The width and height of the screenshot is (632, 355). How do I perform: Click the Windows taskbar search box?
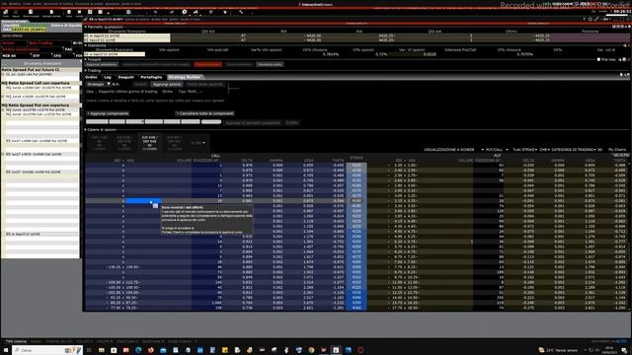pyautogui.click(x=47, y=350)
